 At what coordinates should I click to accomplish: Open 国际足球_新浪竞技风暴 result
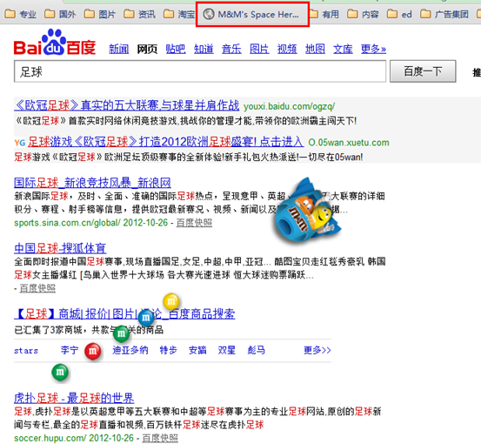pos(92,183)
